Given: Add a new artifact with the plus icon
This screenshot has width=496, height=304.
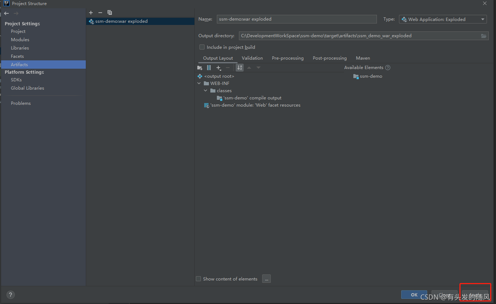Looking at the screenshot, I should coord(91,13).
